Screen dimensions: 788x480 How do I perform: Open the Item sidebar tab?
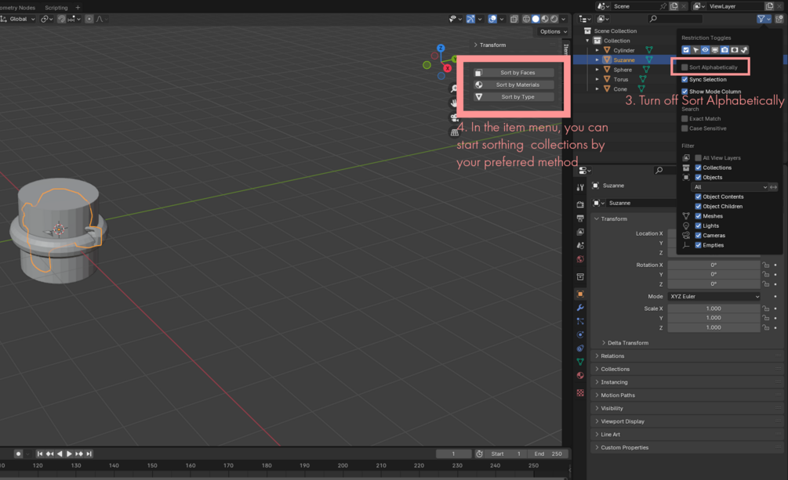pos(566,49)
